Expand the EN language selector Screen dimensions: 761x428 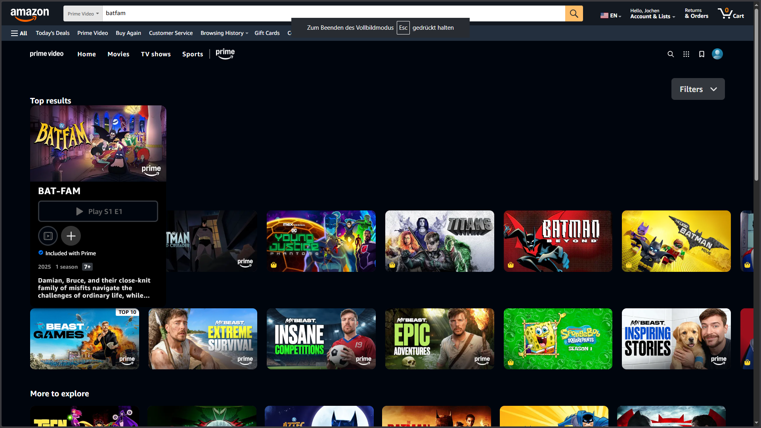610,16
